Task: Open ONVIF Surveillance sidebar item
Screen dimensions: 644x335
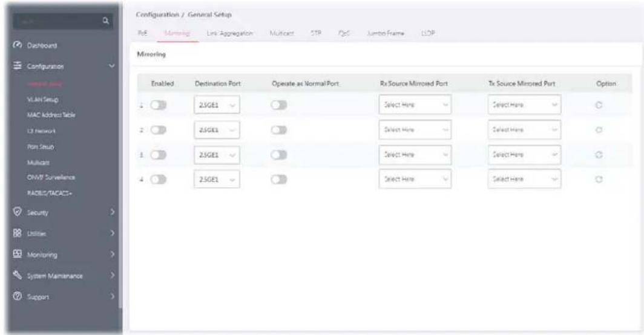Action: (x=51, y=177)
